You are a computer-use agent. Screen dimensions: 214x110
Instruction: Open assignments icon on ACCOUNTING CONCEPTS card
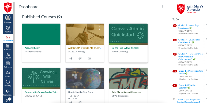click(89, 58)
